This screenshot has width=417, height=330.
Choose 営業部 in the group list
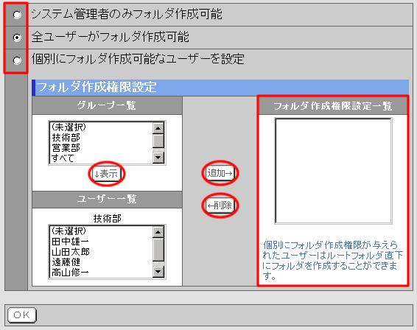click(x=101, y=147)
